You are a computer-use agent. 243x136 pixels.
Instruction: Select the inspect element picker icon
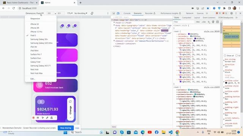click(114, 14)
